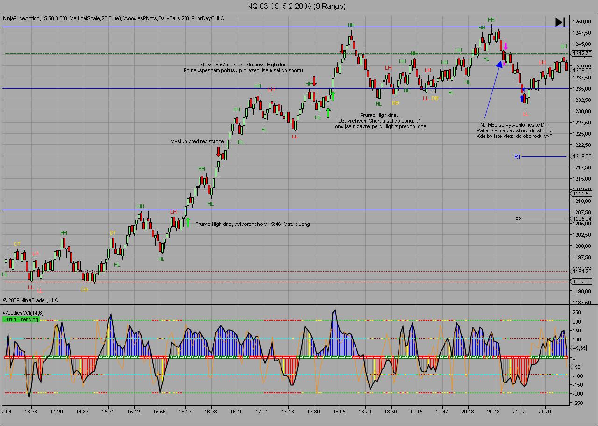Screen dimensions: 598x426
Task: Select the 1239,00 current price marker
Action: coord(582,70)
